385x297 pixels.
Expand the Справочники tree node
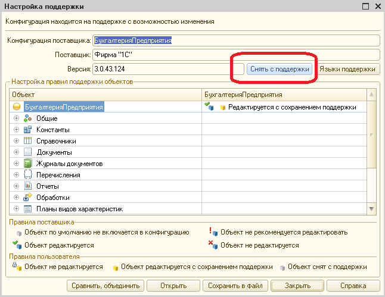coord(17,141)
